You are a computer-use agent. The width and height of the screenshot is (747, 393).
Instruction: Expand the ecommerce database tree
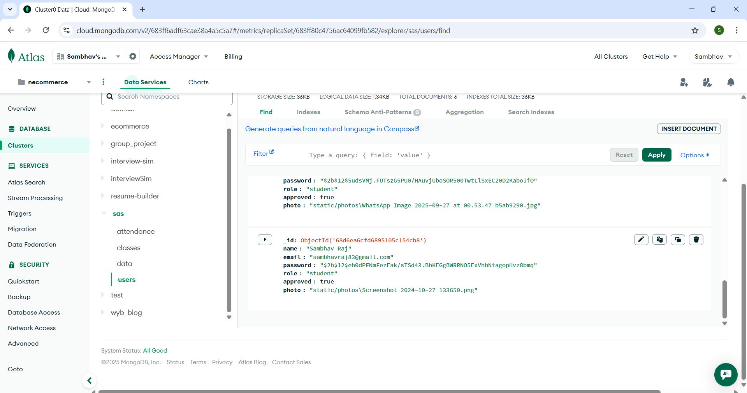103,126
